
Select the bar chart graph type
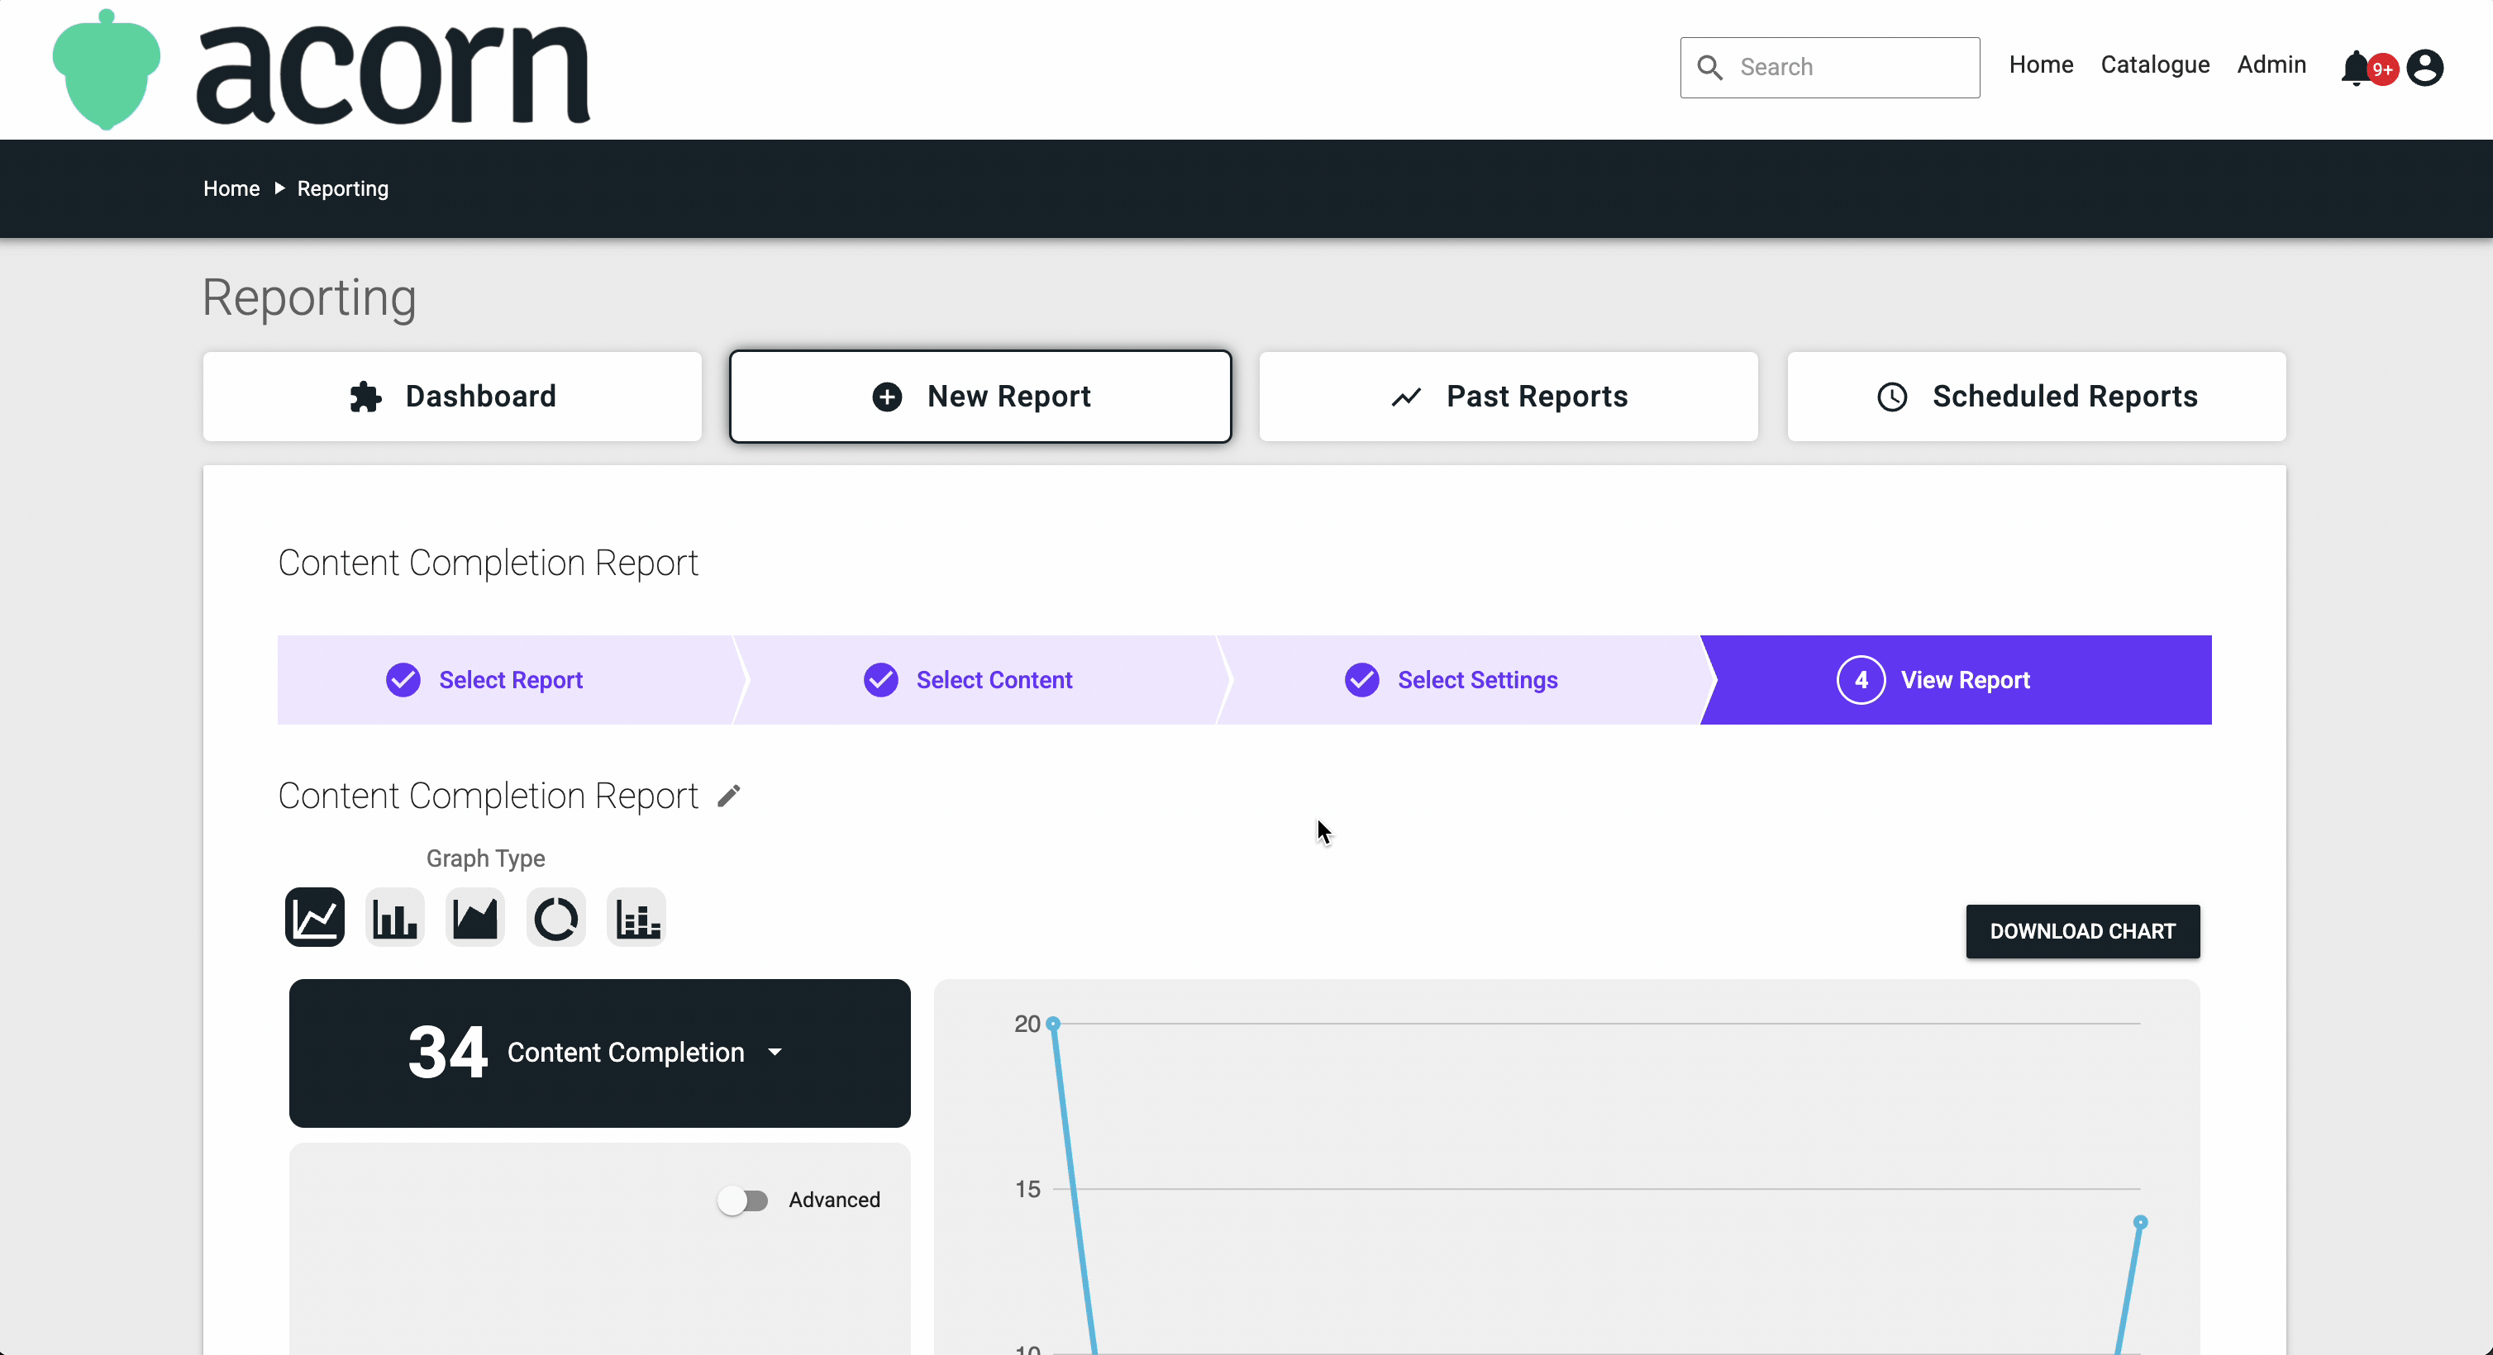tap(395, 917)
